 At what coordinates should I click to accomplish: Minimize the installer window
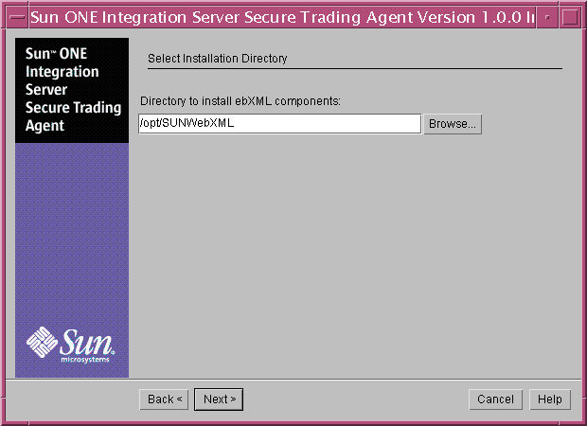547,17
